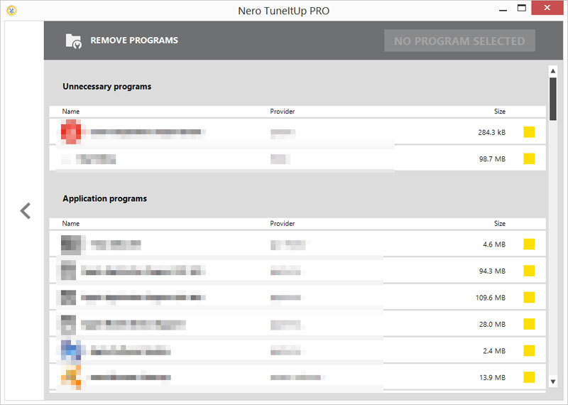568x405 pixels.
Task: Go back using the left chevron arrow
Action: (x=26, y=211)
